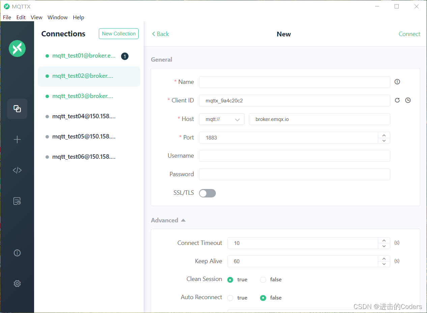This screenshot has height=313, width=427.
Task: Select the mqtt_test03 connection
Action: point(89,96)
